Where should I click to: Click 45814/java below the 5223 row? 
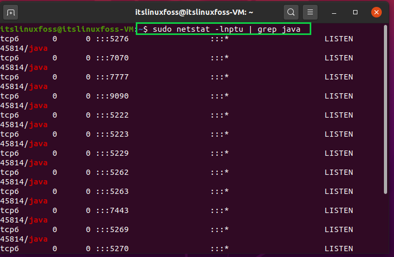(24, 144)
